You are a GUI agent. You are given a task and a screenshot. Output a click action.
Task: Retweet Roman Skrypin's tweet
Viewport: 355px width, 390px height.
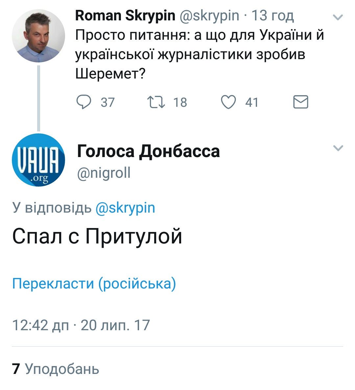(x=156, y=102)
